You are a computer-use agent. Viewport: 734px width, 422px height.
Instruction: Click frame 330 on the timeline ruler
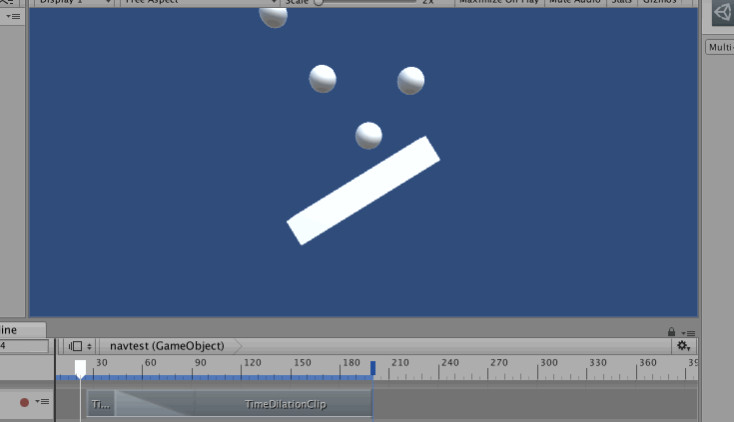point(598,362)
